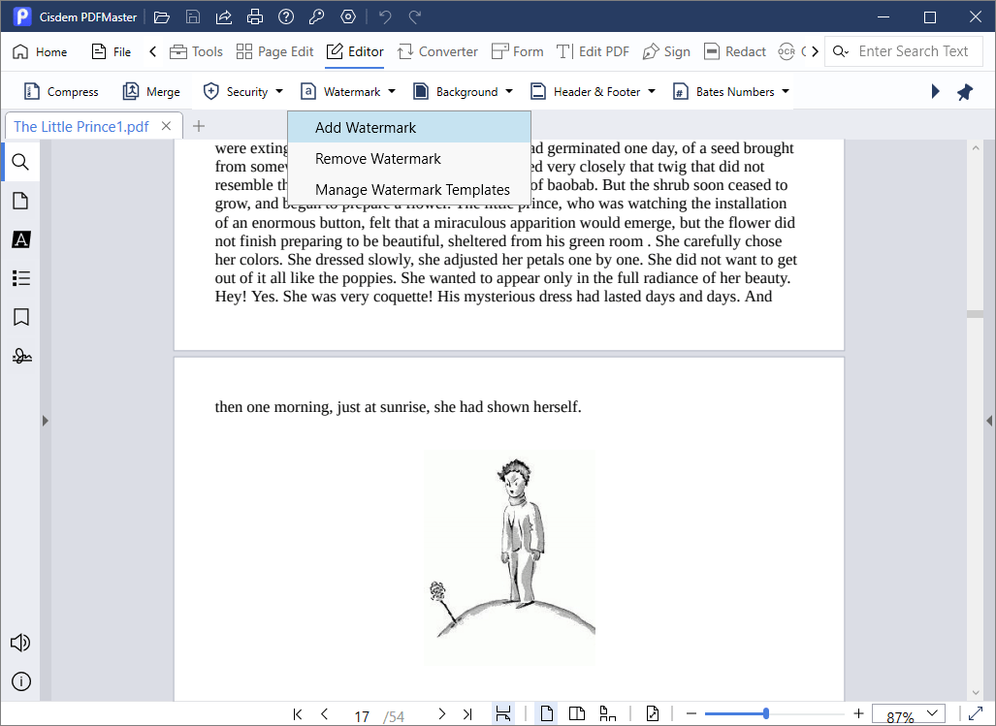
Task: Open the annotations panel with the A icon
Action: tap(21, 239)
